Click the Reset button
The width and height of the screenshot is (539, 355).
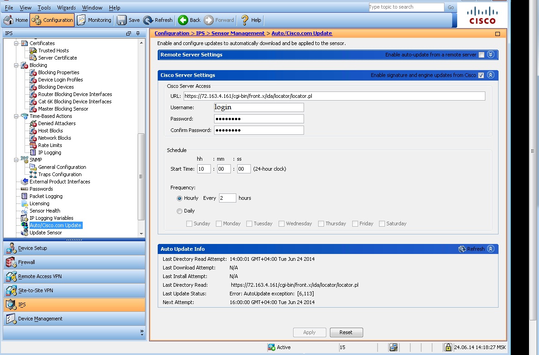[346, 332]
